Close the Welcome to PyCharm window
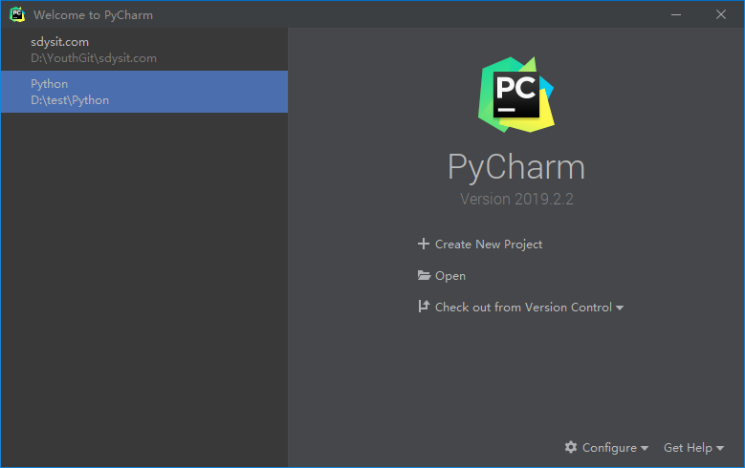 [x=721, y=14]
